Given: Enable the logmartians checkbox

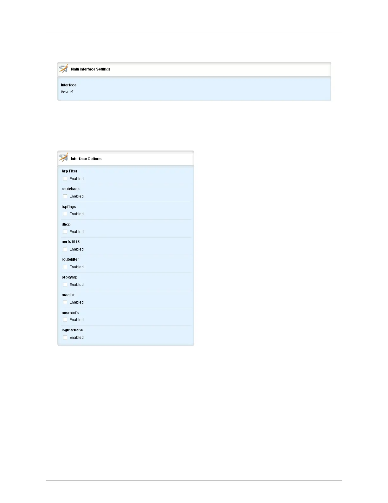Looking at the screenshot, I should (65, 338).
